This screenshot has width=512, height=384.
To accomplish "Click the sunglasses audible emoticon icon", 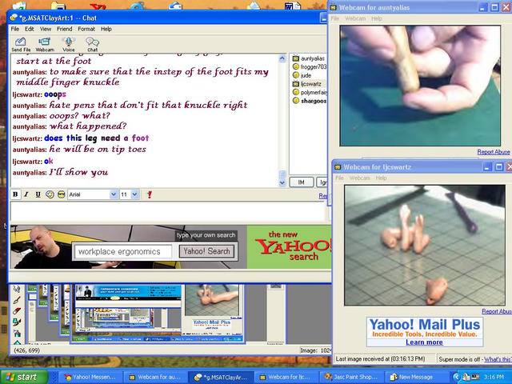I will click(61, 194).
